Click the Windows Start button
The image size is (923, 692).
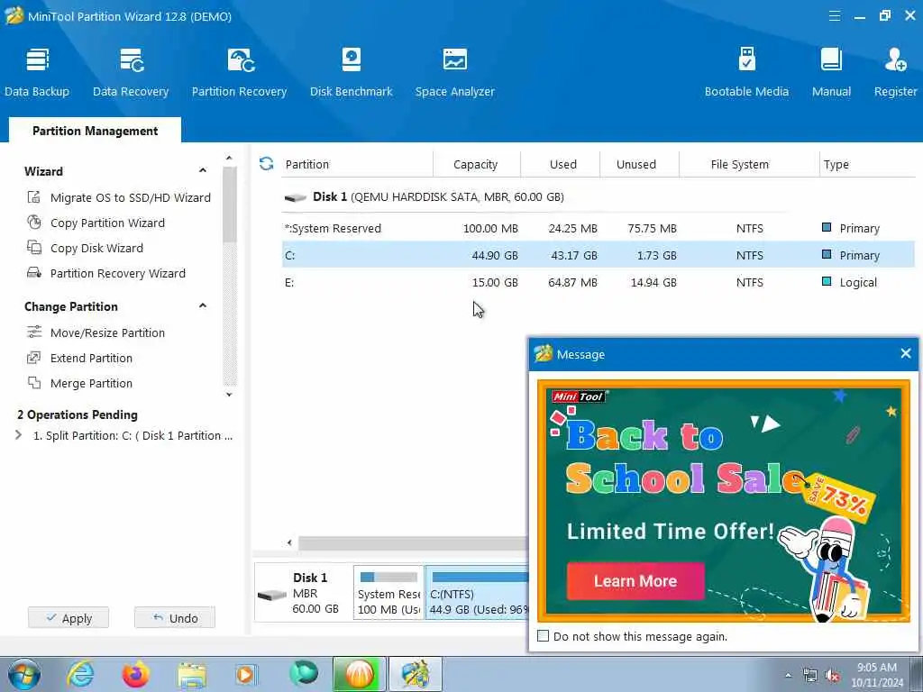[24, 674]
